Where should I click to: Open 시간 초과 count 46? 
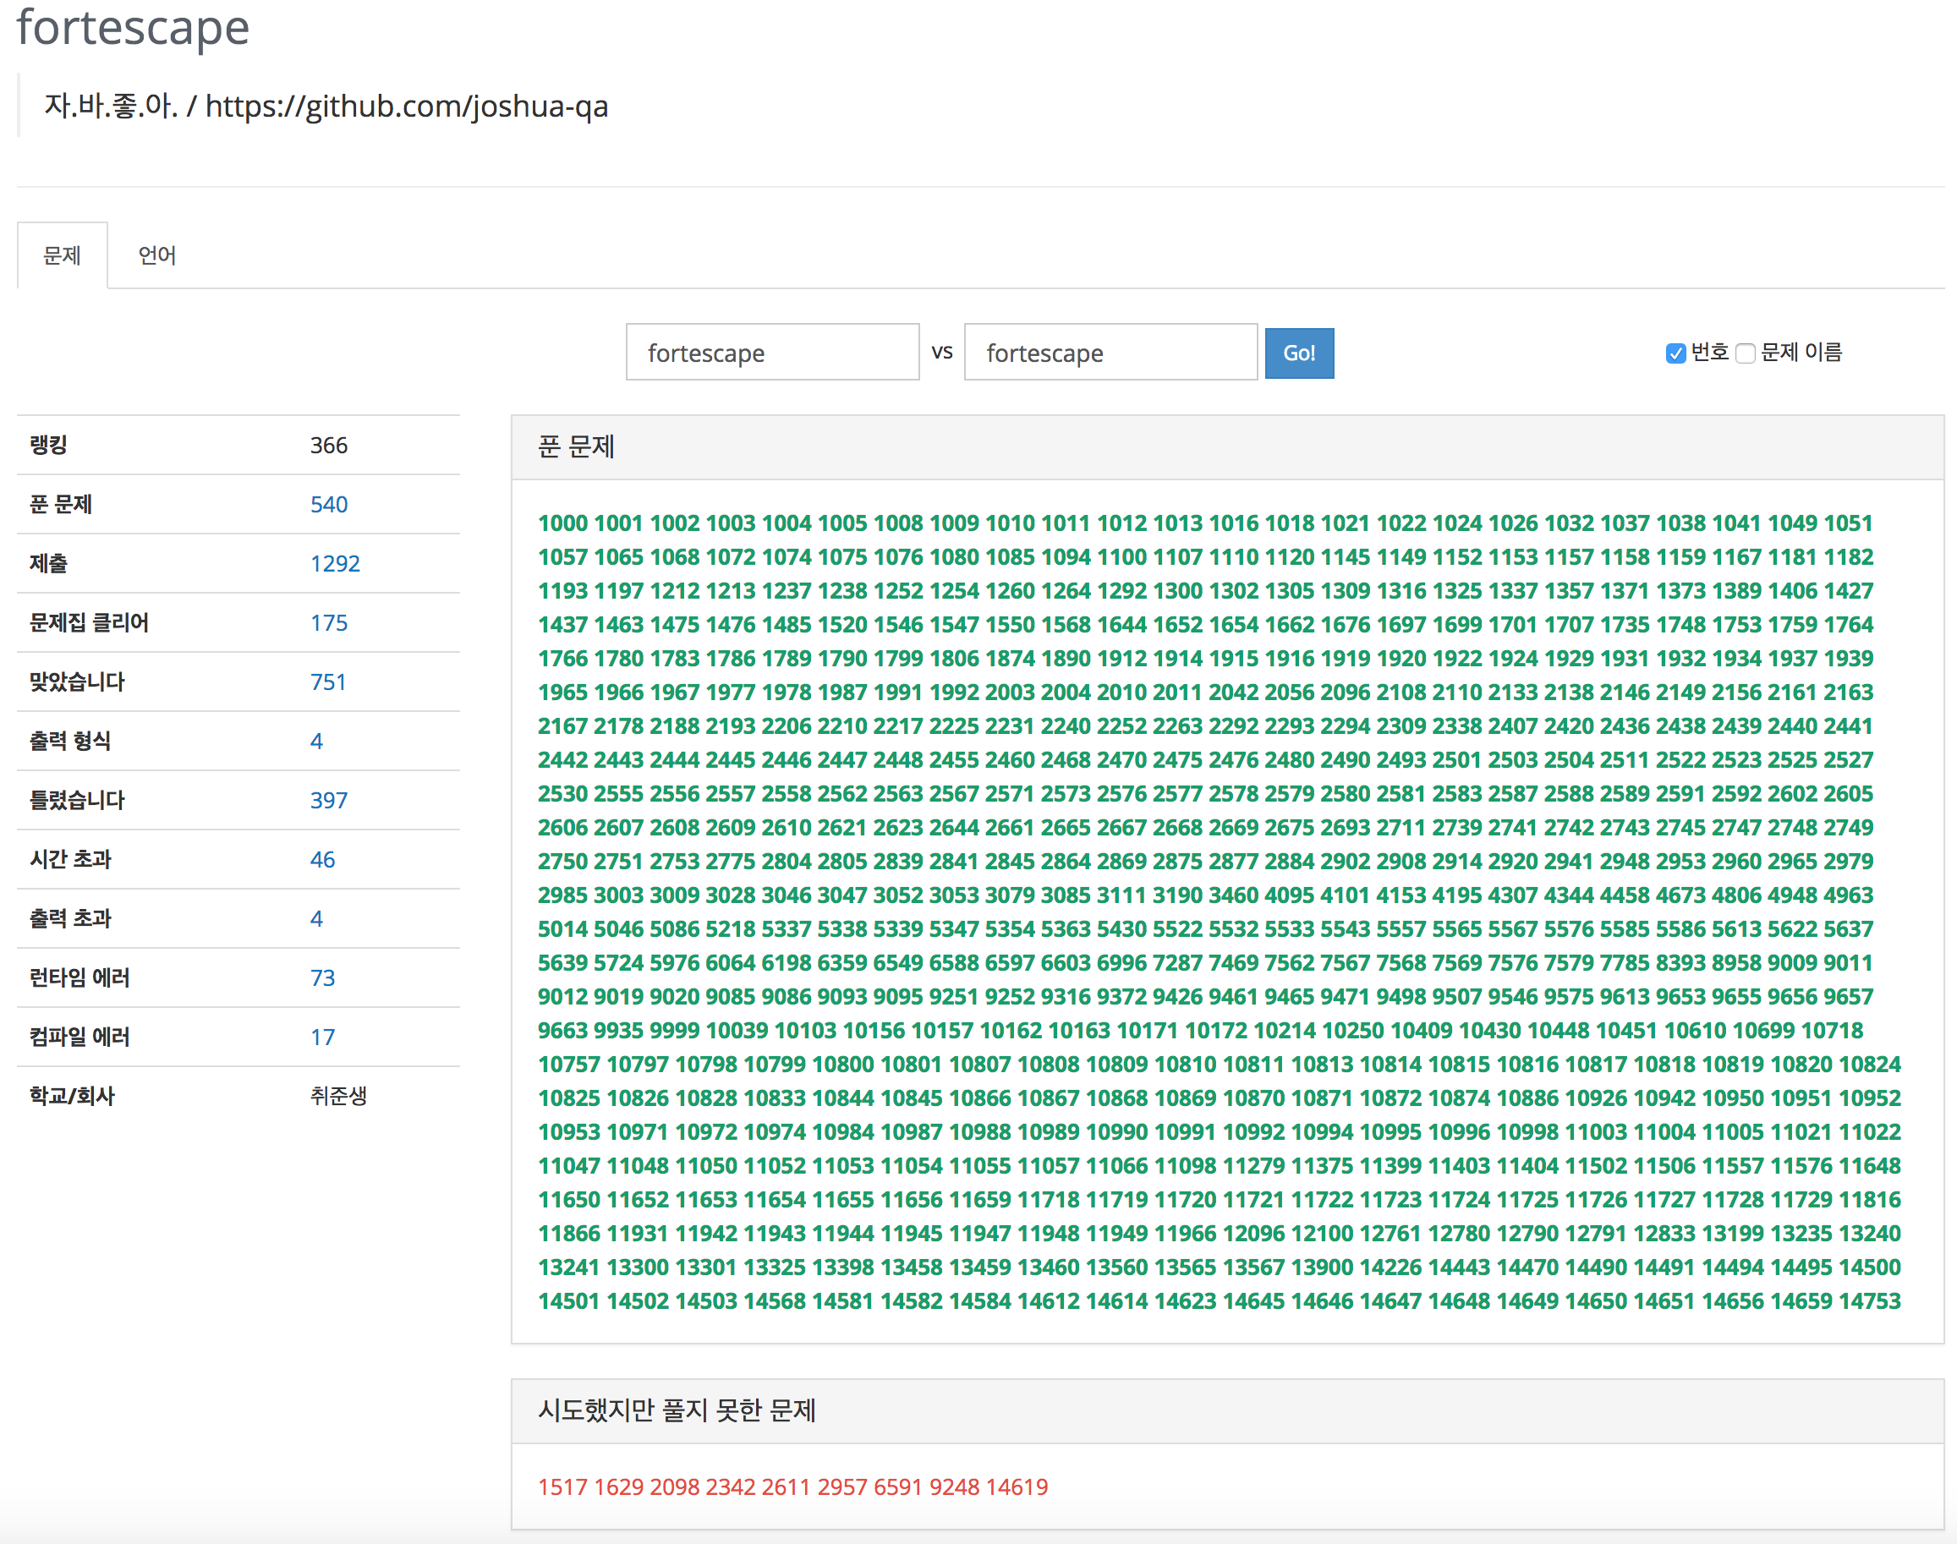click(x=322, y=860)
